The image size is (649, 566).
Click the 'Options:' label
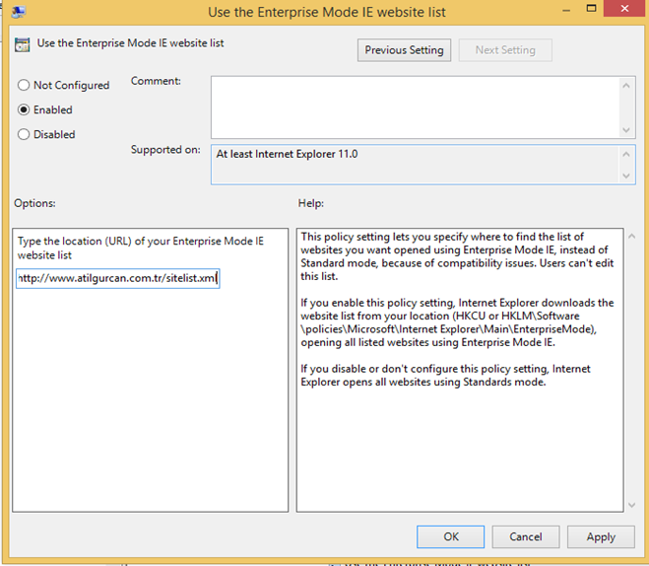(34, 203)
